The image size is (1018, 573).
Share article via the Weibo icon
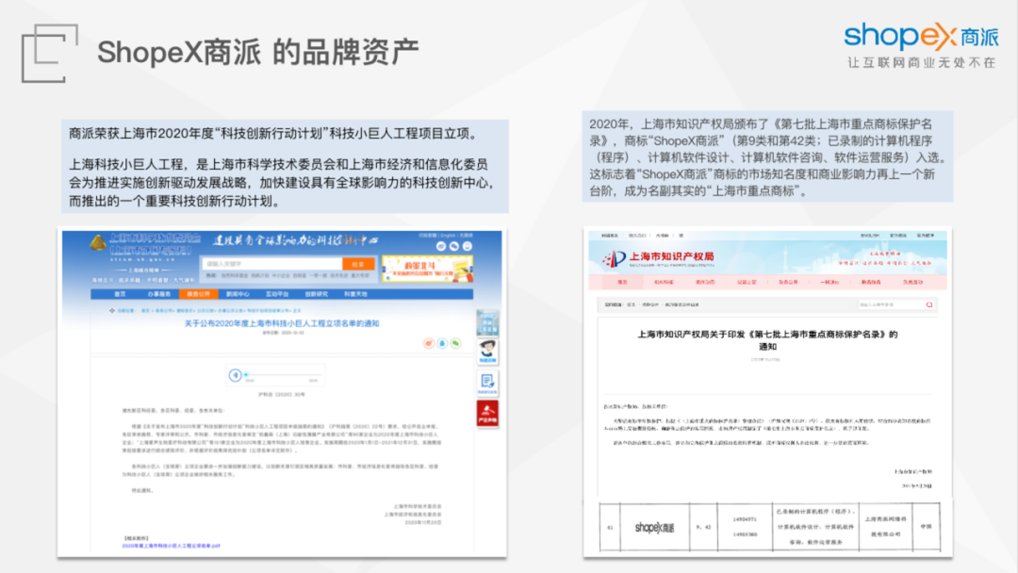429,343
